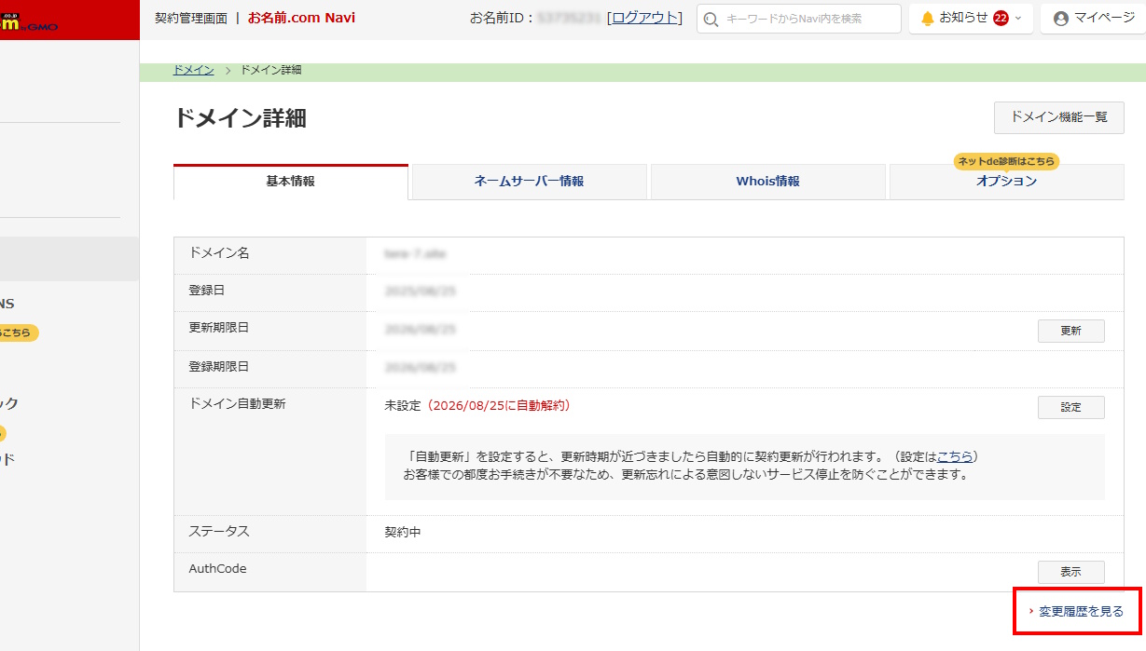Screen dimensions: 1146x651
Task: Click the お名前.com Navi header title
Action: [x=301, y=18]
